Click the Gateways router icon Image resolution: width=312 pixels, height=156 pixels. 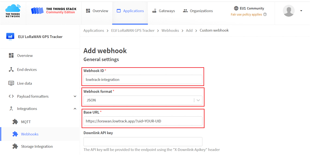point(154,11)
